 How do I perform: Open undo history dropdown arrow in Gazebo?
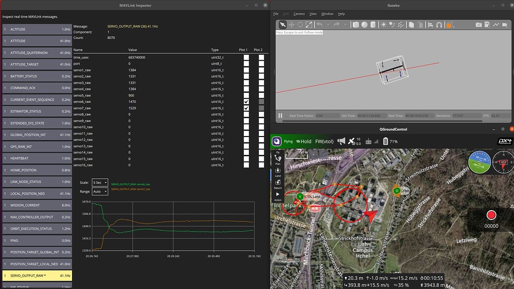click(328, 24)
